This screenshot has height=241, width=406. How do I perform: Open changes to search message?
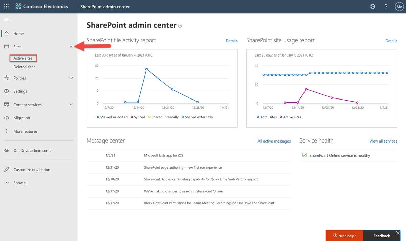pos(183,191)
